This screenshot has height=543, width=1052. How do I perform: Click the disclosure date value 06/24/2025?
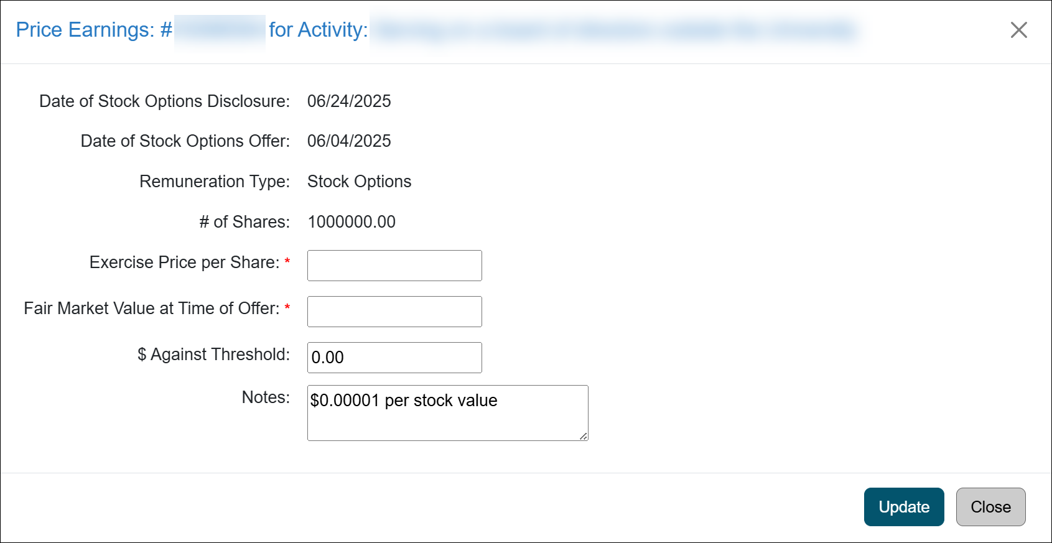349,101
